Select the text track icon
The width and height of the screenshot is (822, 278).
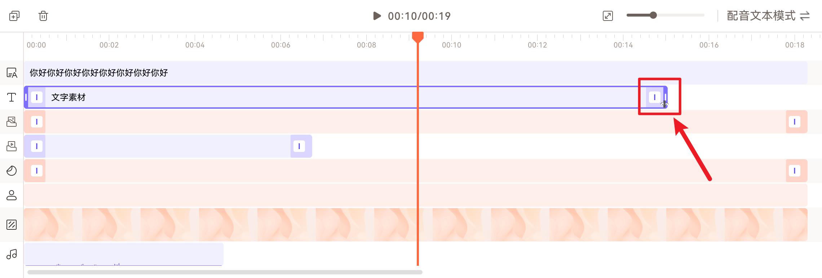click(12, 97)
